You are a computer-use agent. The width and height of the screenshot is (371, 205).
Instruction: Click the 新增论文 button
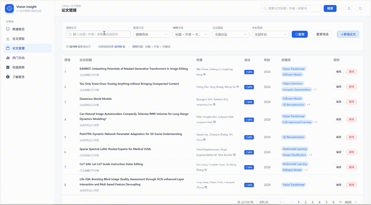click(x=348, y=34)
